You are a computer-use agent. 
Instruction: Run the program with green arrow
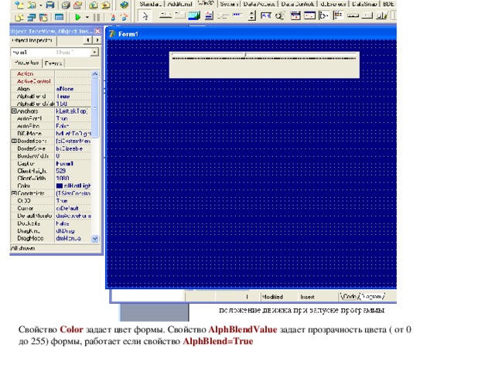coord(78,17)
